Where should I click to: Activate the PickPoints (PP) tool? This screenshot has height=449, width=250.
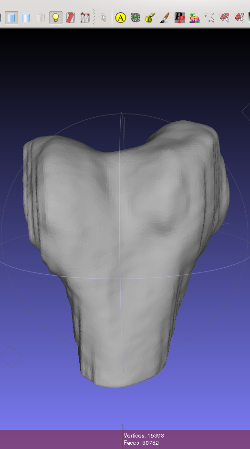coord(179,18)
